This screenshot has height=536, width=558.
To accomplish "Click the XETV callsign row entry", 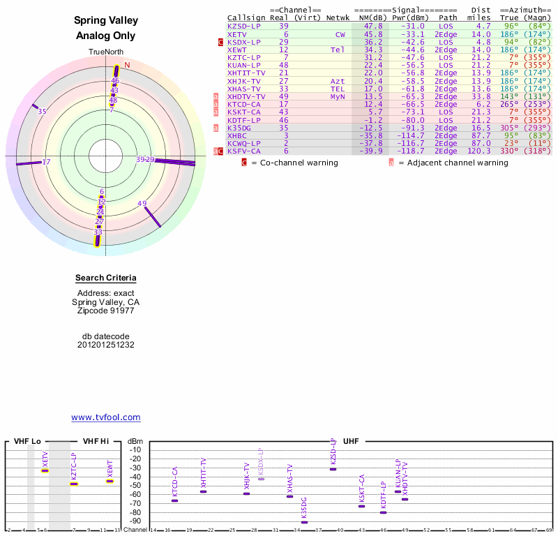I will point(236,34).
